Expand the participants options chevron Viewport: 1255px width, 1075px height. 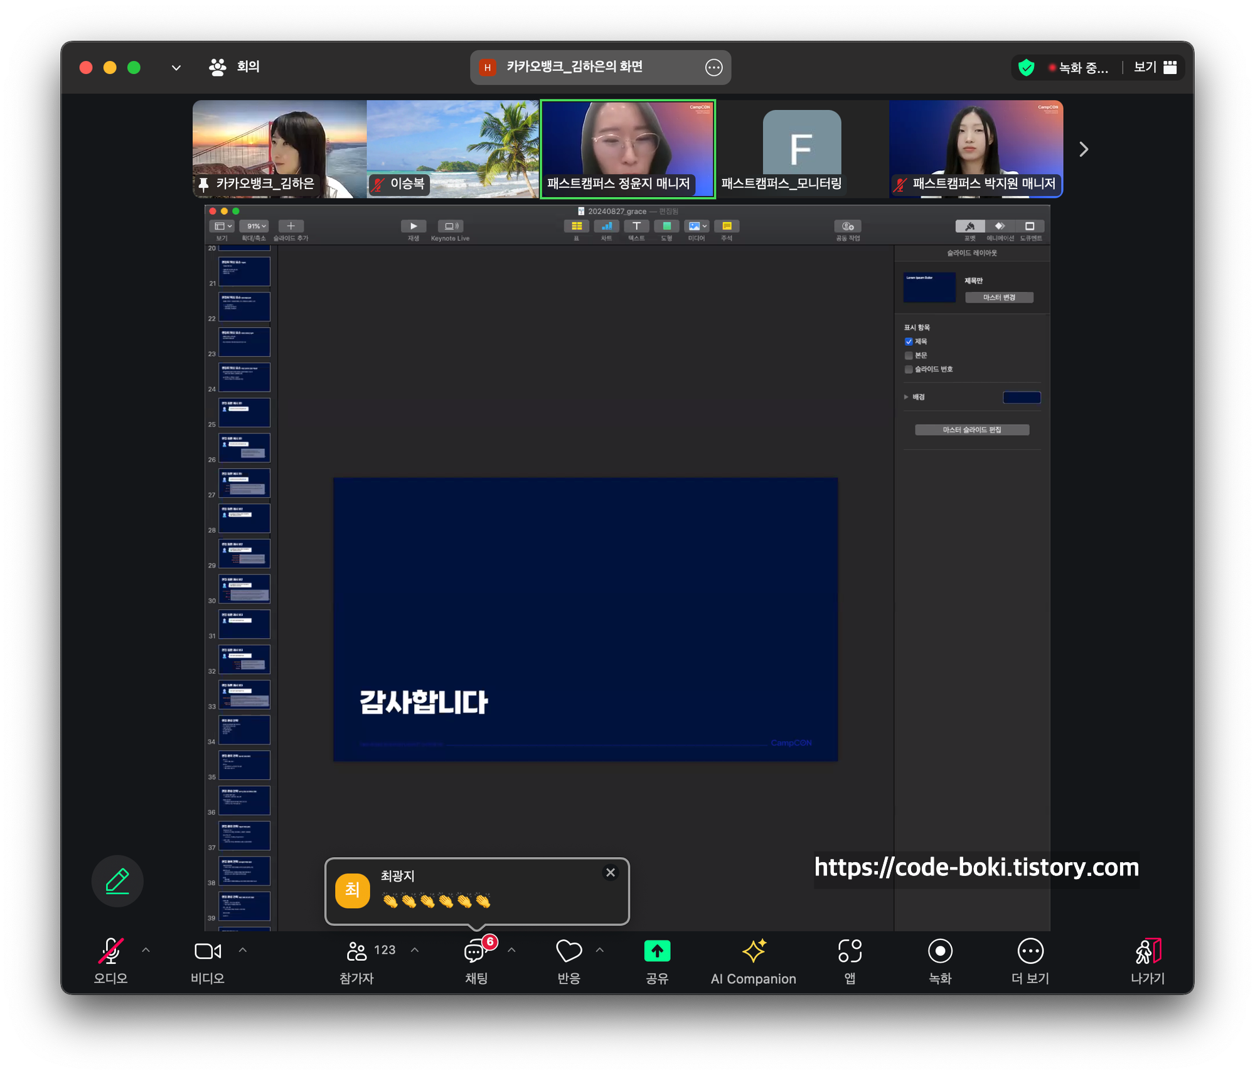[415, 950]
